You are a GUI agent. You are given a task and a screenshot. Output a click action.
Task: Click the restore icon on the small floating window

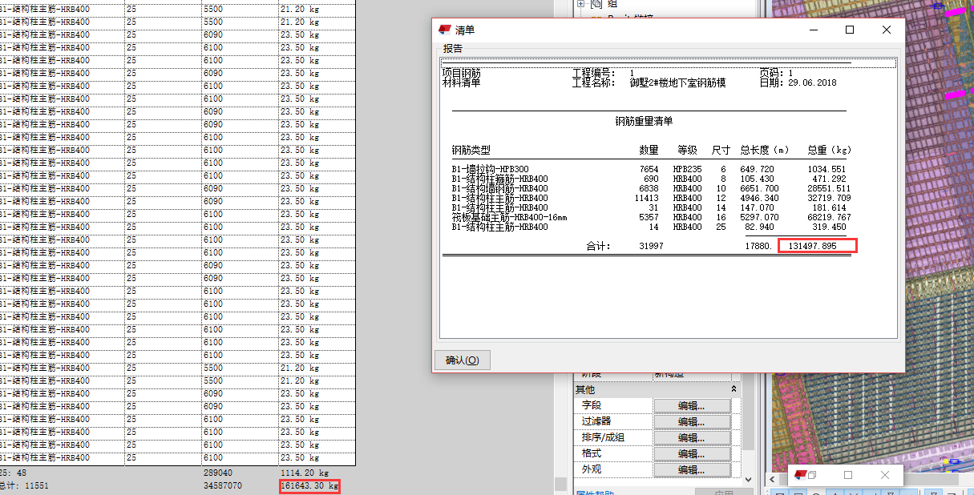tap(811, 475)
